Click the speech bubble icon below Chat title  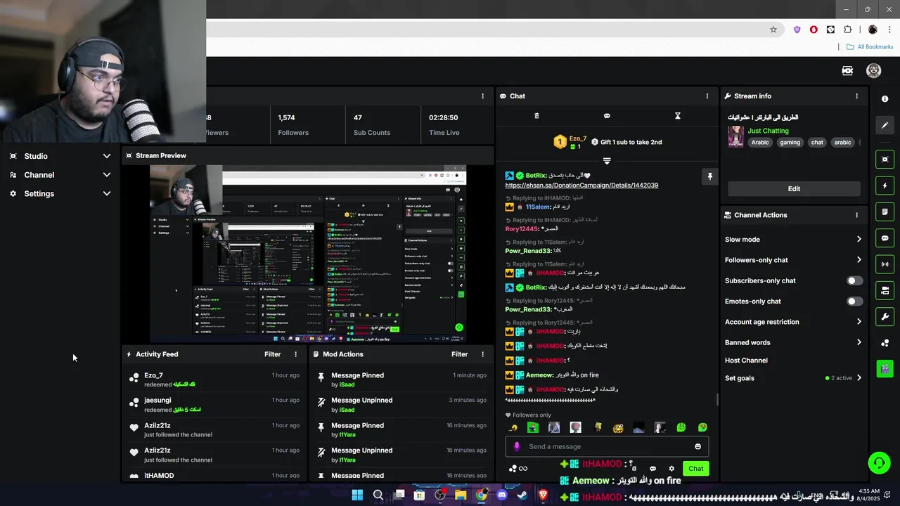tap(607, 116)
